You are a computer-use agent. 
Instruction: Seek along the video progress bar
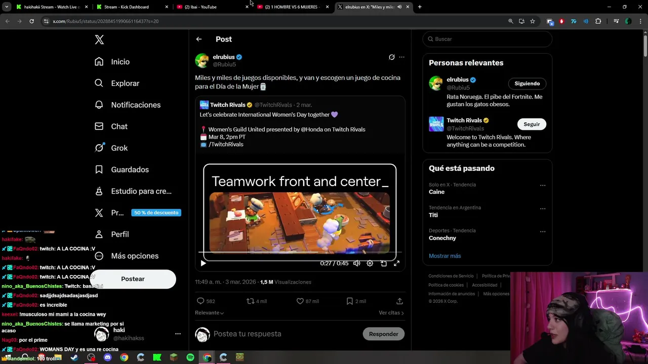tap(300, 252)
